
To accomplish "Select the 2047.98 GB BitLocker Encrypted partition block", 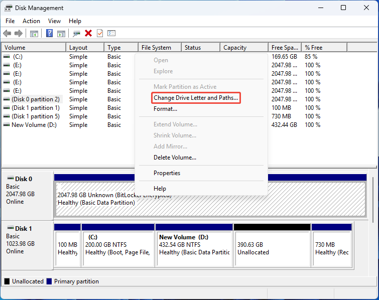I will pyautogui.click(x=210, y=199).
